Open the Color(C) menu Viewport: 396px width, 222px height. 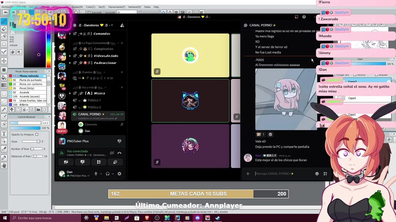coord(91,7)
